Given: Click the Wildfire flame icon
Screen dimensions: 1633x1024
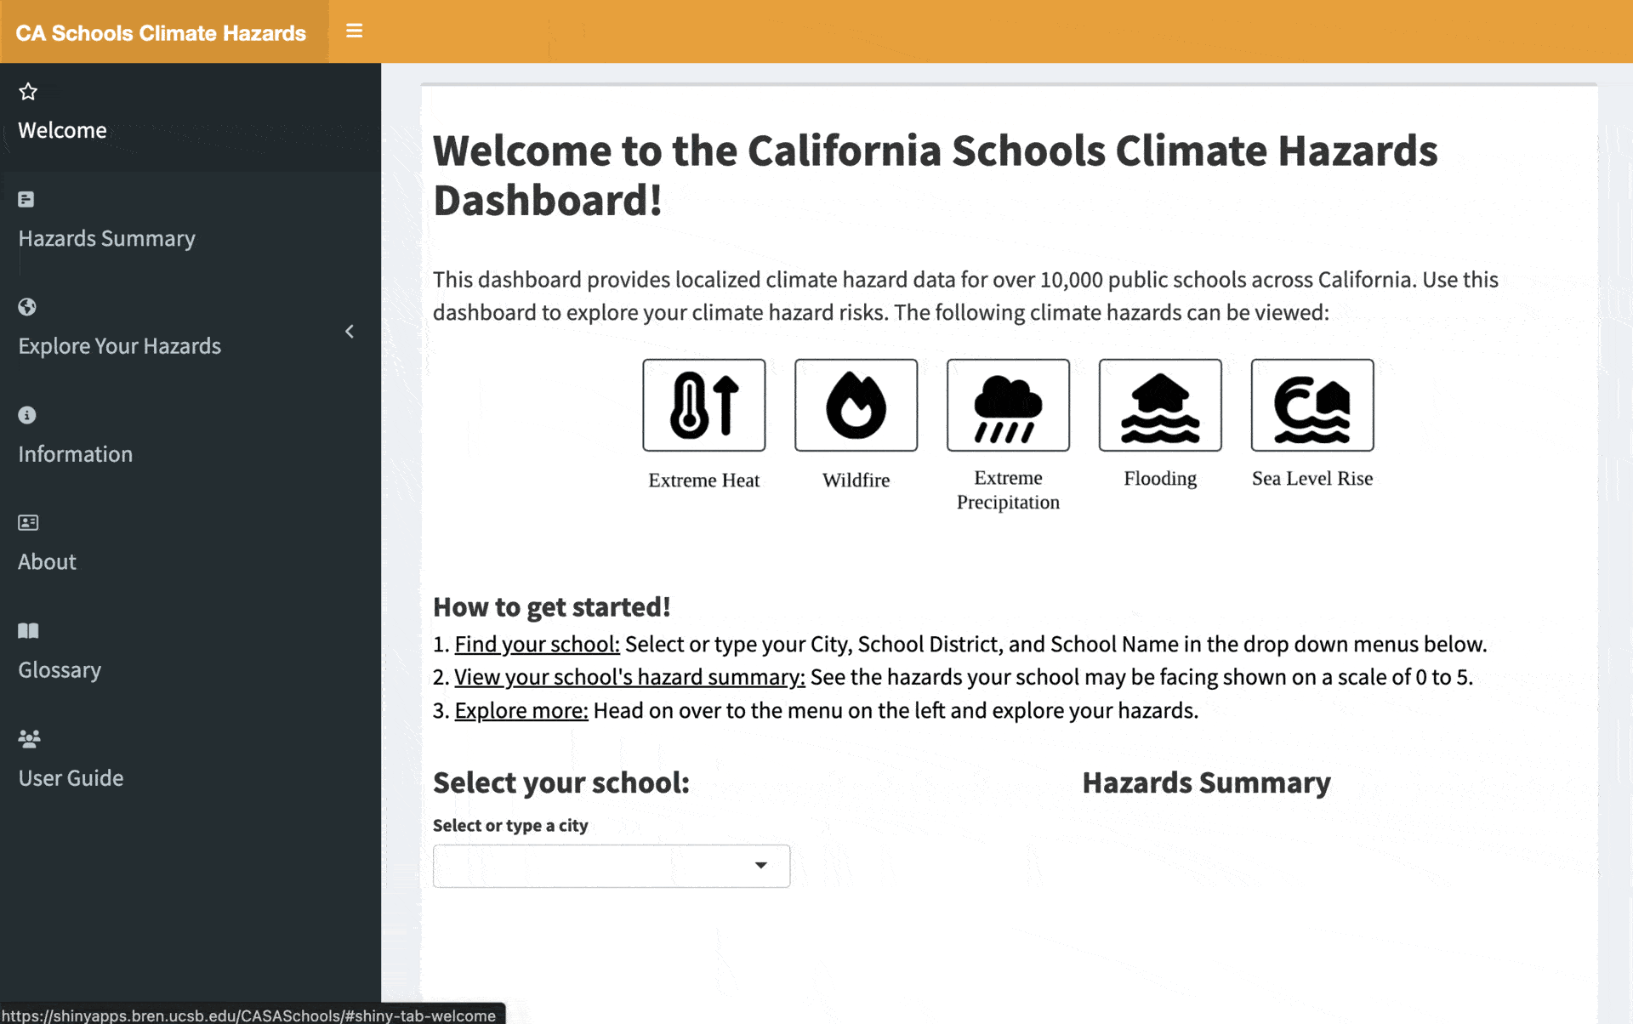Looking at the screenshot, I should (856, 405).
